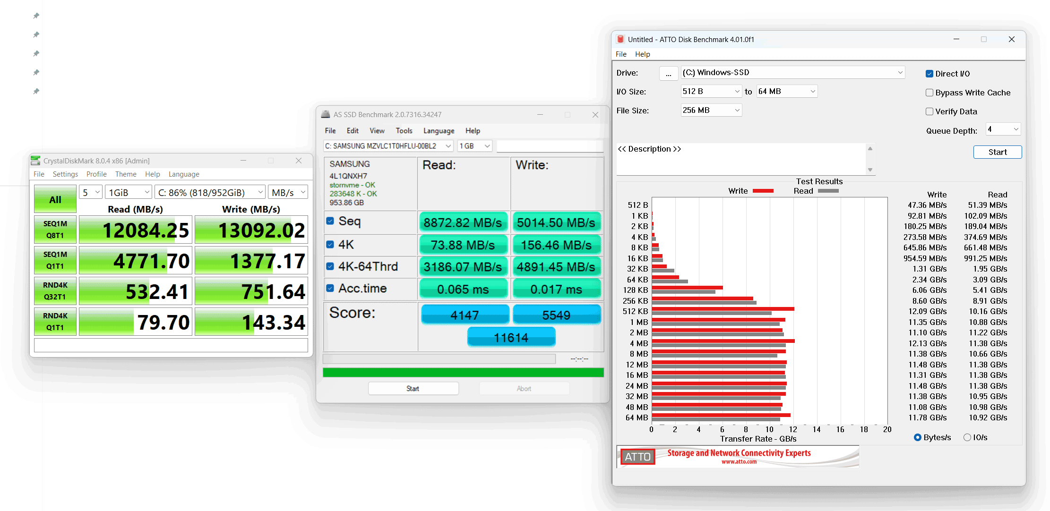1050x511 pixels.
Task: Open the 256 MB File Size dropdown
Action: point(711,110)
